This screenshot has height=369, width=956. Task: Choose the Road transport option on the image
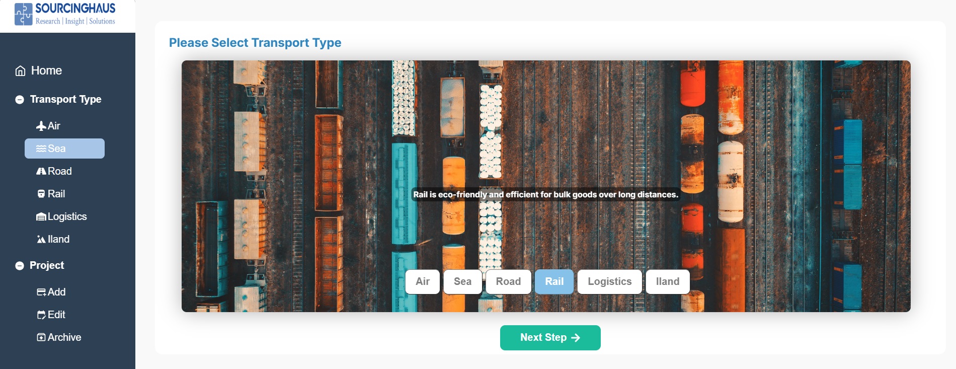tap(508, 282)
